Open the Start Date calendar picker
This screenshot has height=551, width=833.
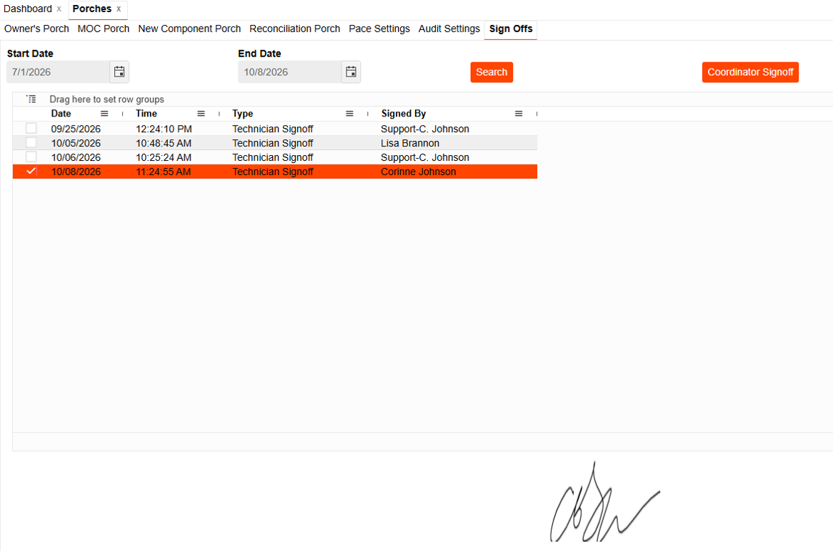click(x=119, y=72)
